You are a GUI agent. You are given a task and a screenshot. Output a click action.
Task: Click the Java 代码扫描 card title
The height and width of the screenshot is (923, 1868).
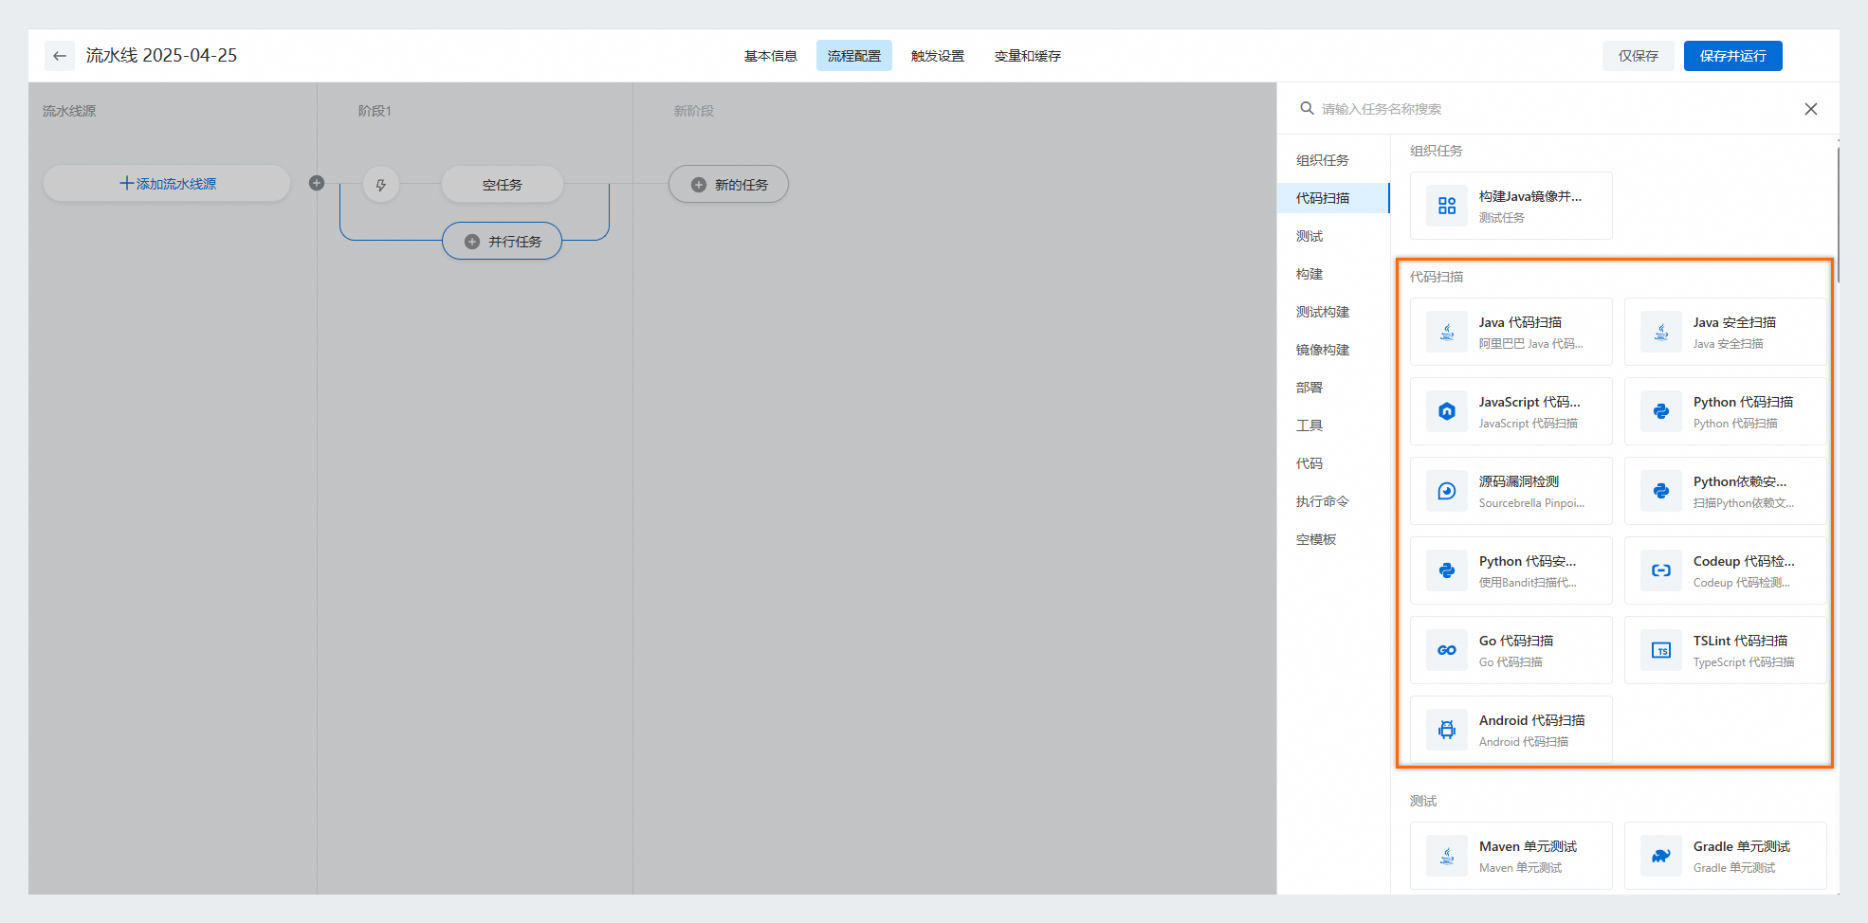[x=1520, y=322]
